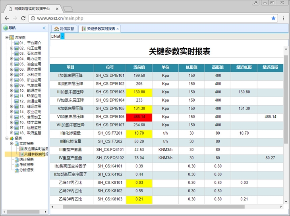Open 09、气象应用 in the tree

point(30,85)
